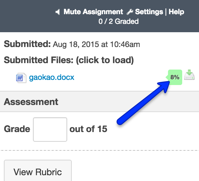199x181 pixels.
Task: Click the View Rubric button
Action: pyautogui.click(x=37, y=172)
